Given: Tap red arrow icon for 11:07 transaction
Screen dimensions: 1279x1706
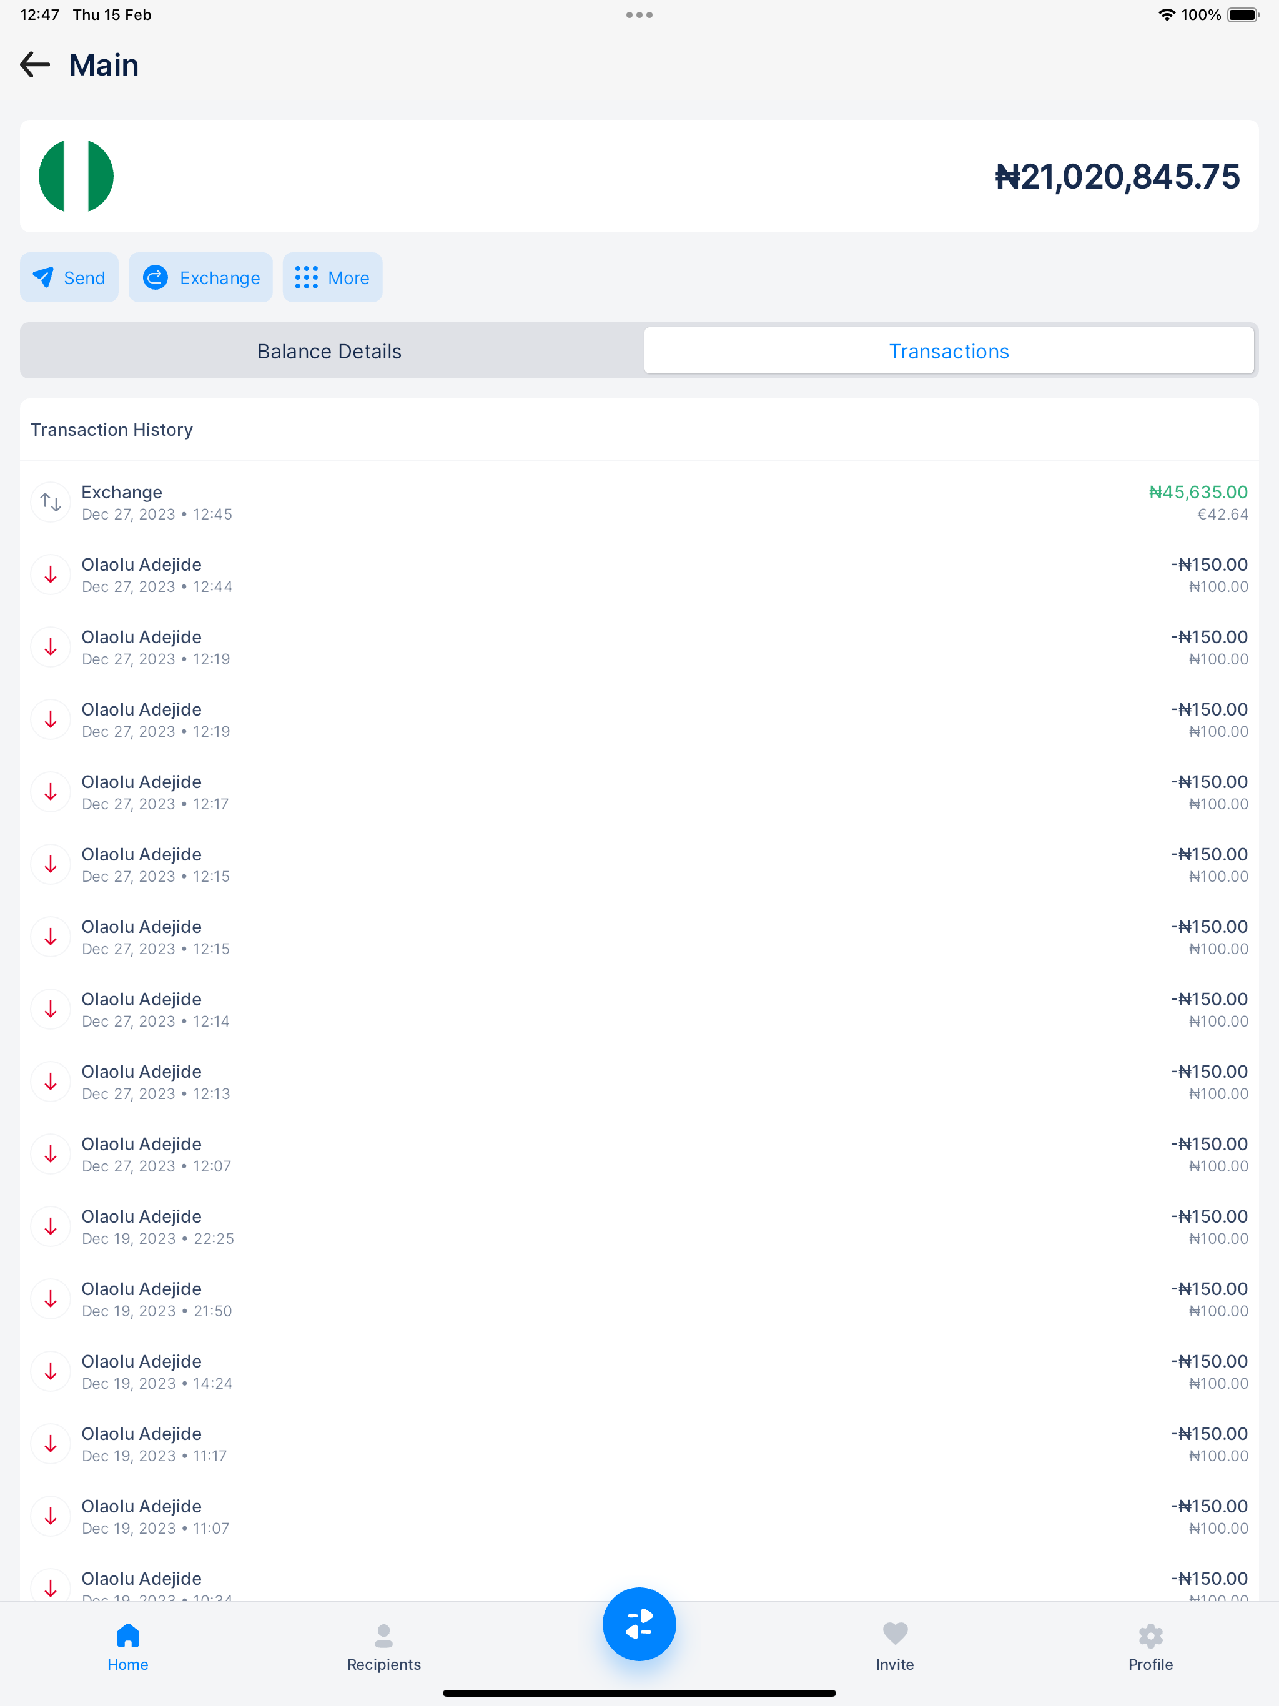Looking at the screenshot, I should [51, 1517].
